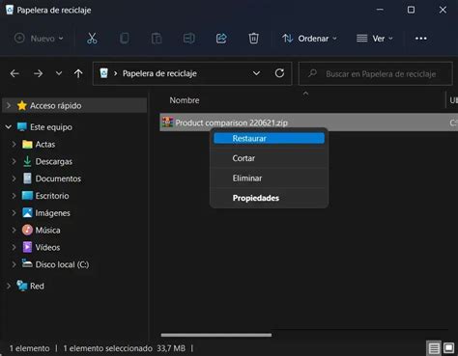
Task: Switch to details view in status bar
Action: click(434, 348)
